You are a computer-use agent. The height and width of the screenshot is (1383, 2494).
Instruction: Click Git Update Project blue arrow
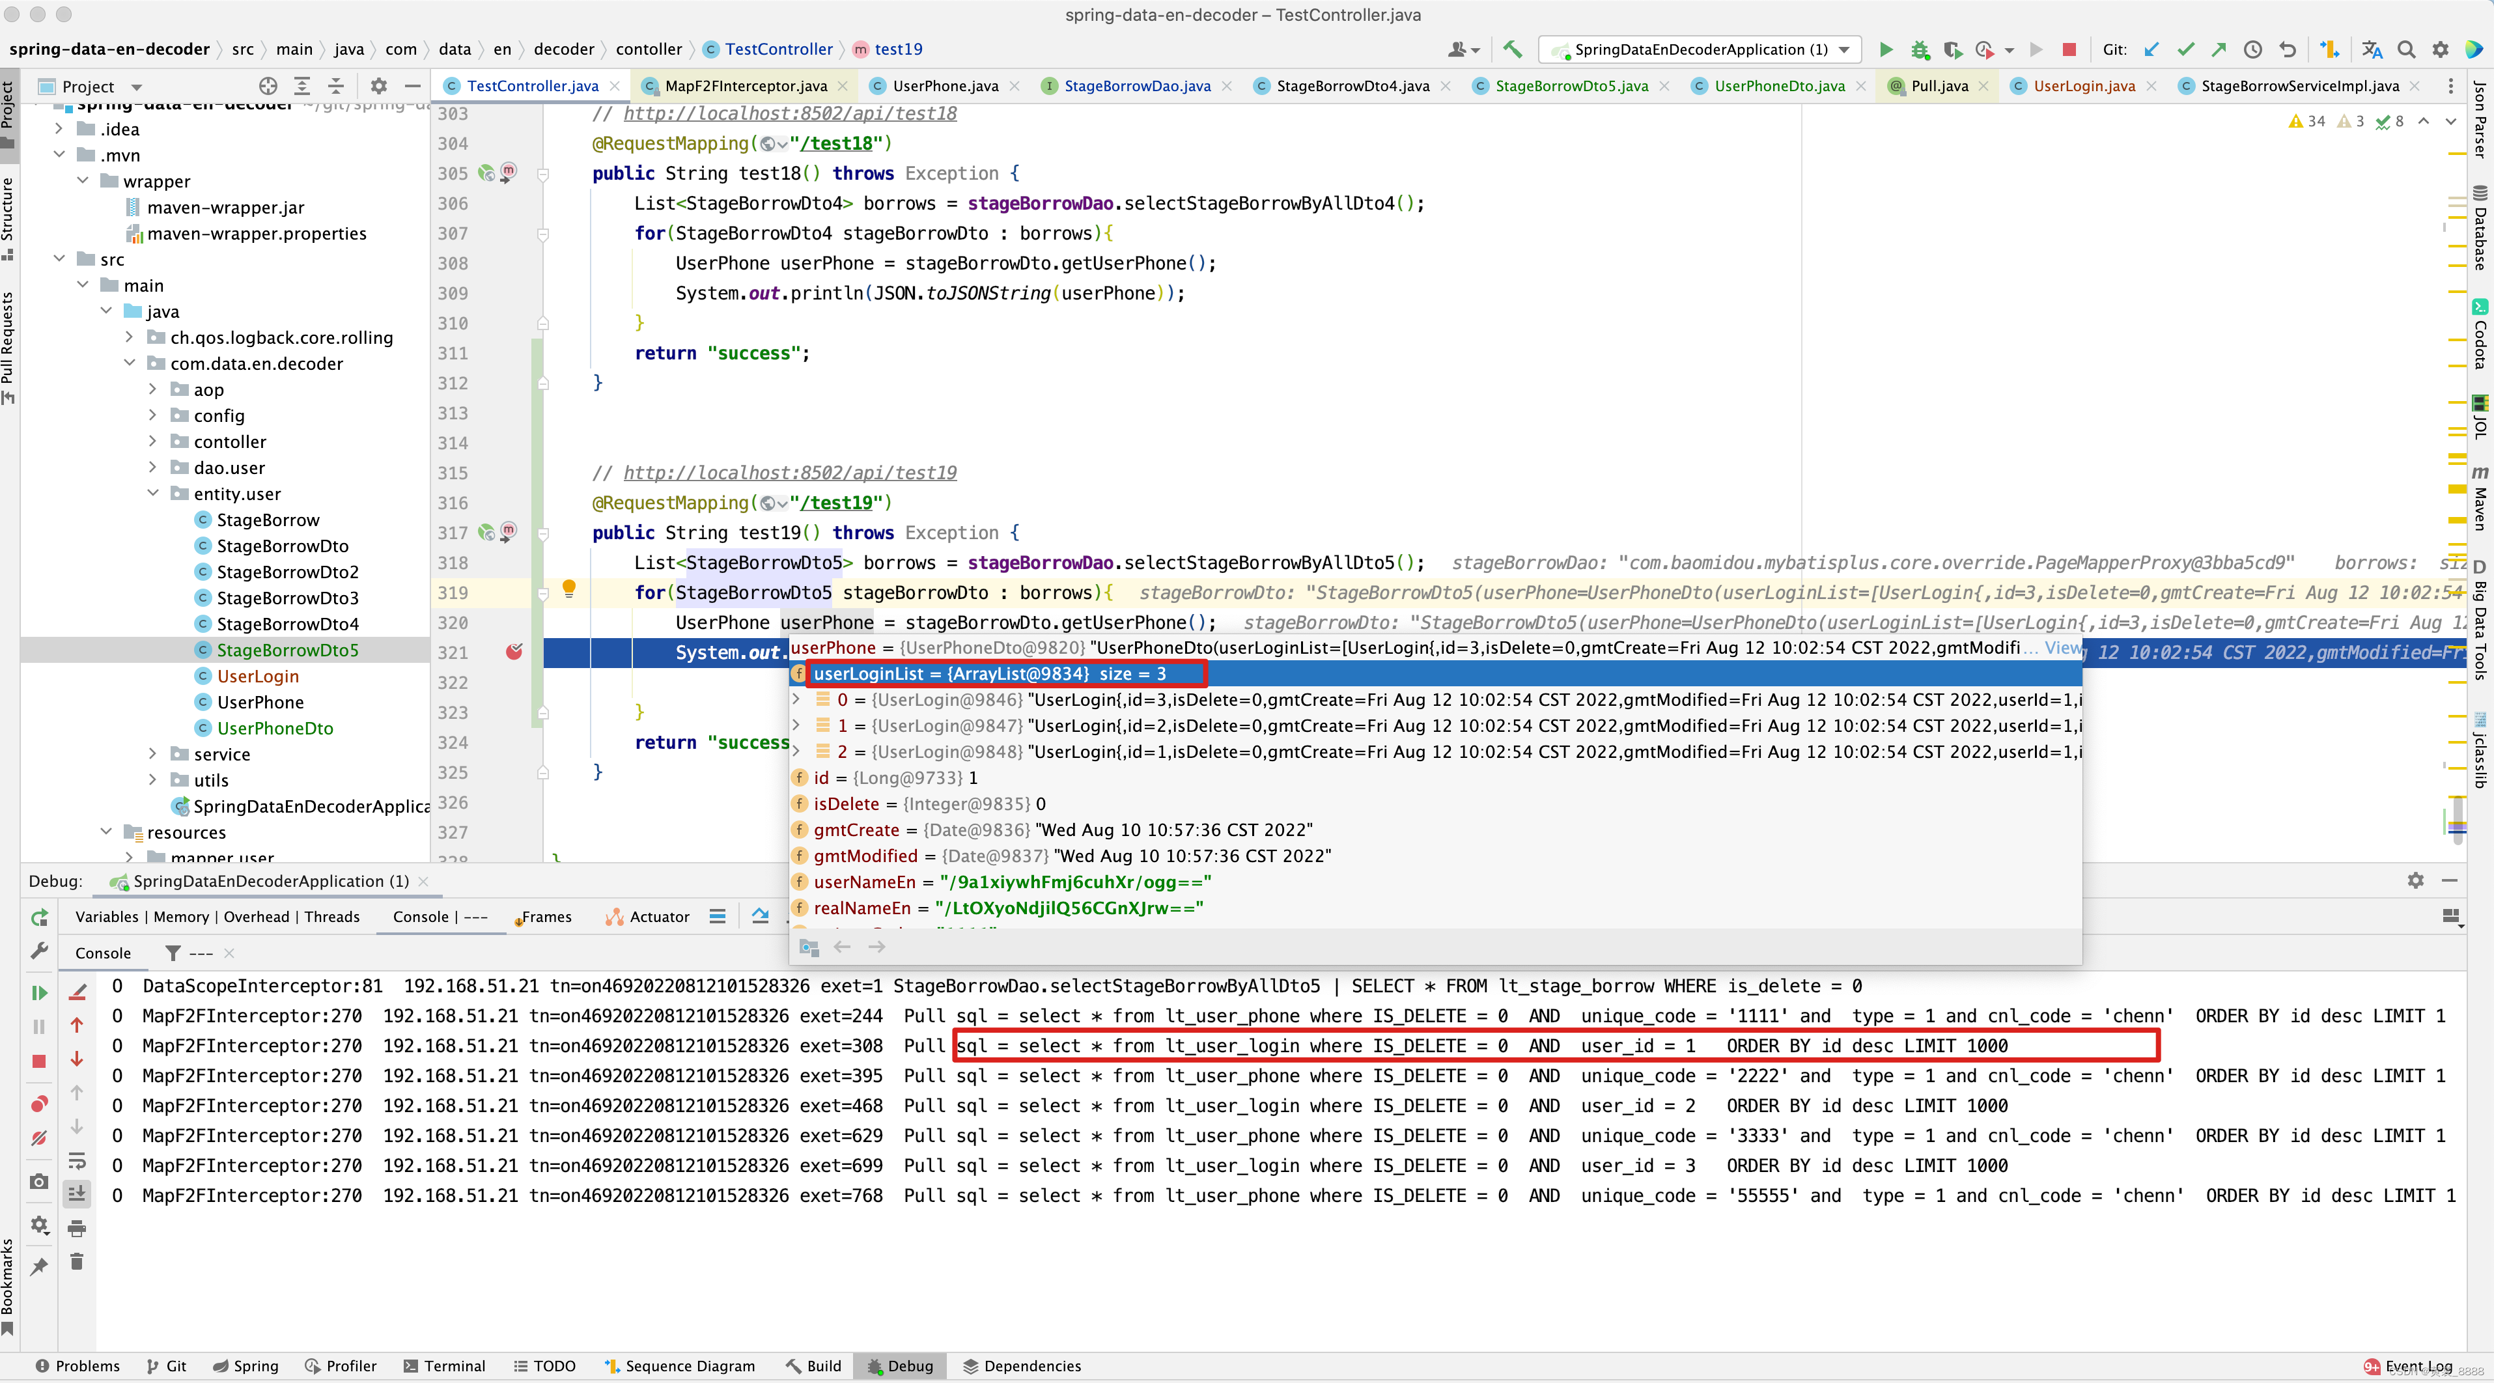coord(2151,48)
